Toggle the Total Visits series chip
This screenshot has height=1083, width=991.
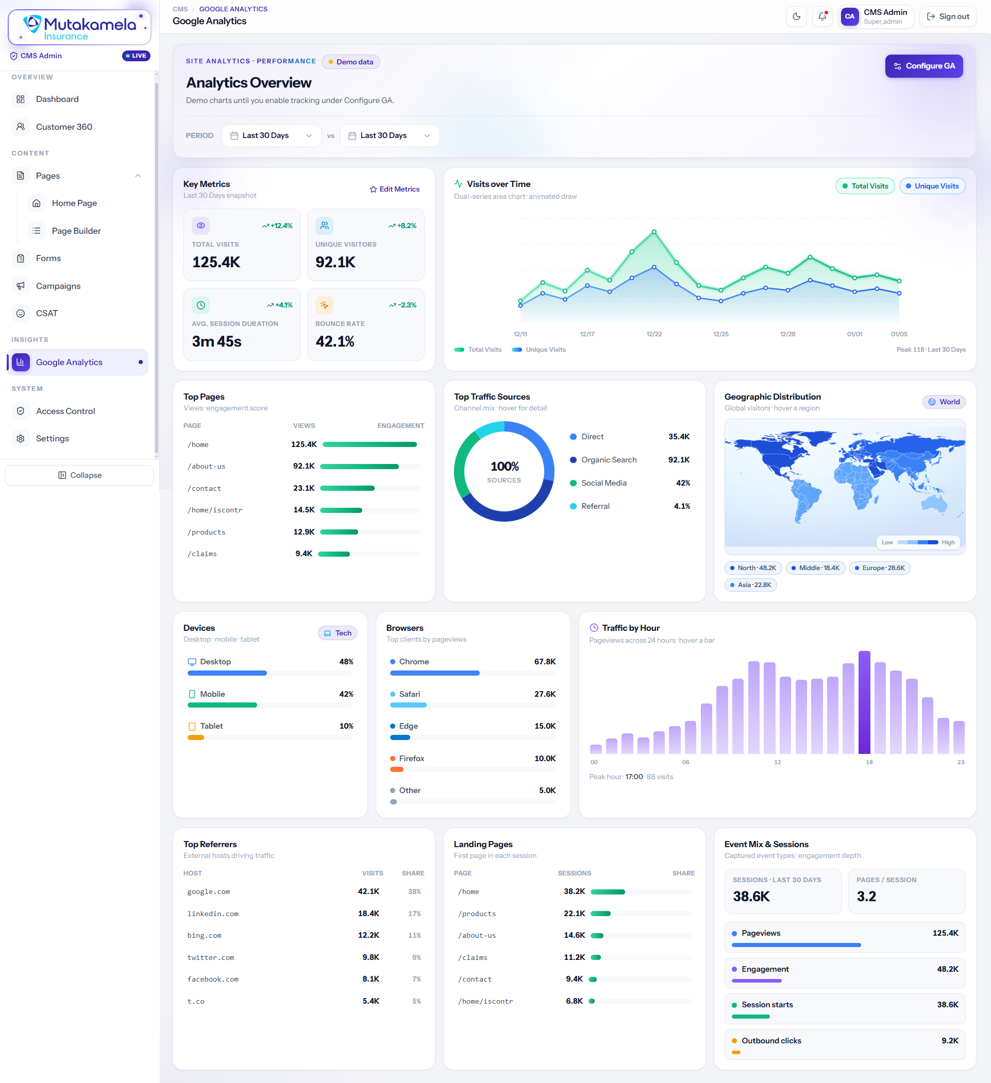pos(865,186)
